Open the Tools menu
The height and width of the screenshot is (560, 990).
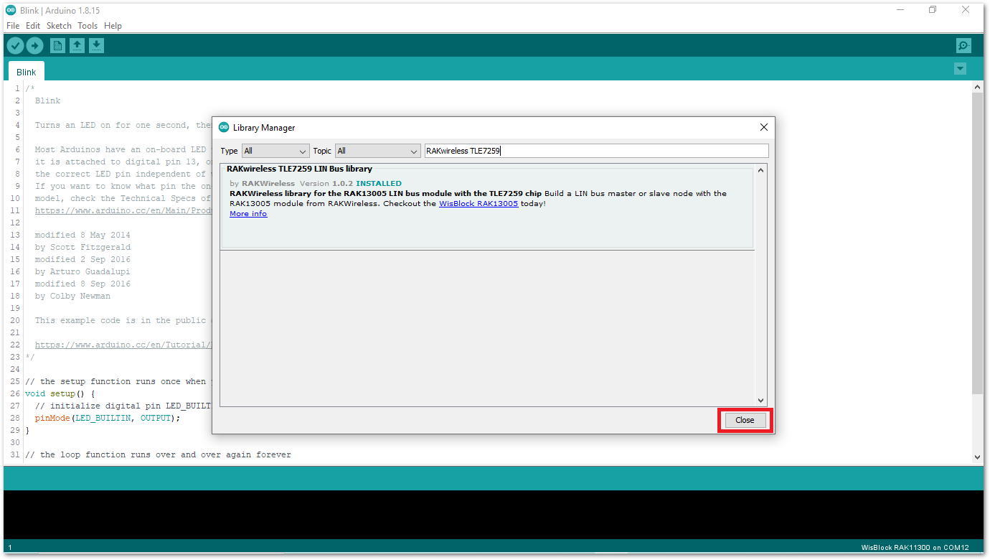pyautogui.click(x=88, y=26)
